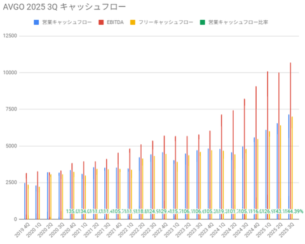Click the 2025 1Q x-axis label
This screenshot has width=305, height=244.
pos(264,229)
